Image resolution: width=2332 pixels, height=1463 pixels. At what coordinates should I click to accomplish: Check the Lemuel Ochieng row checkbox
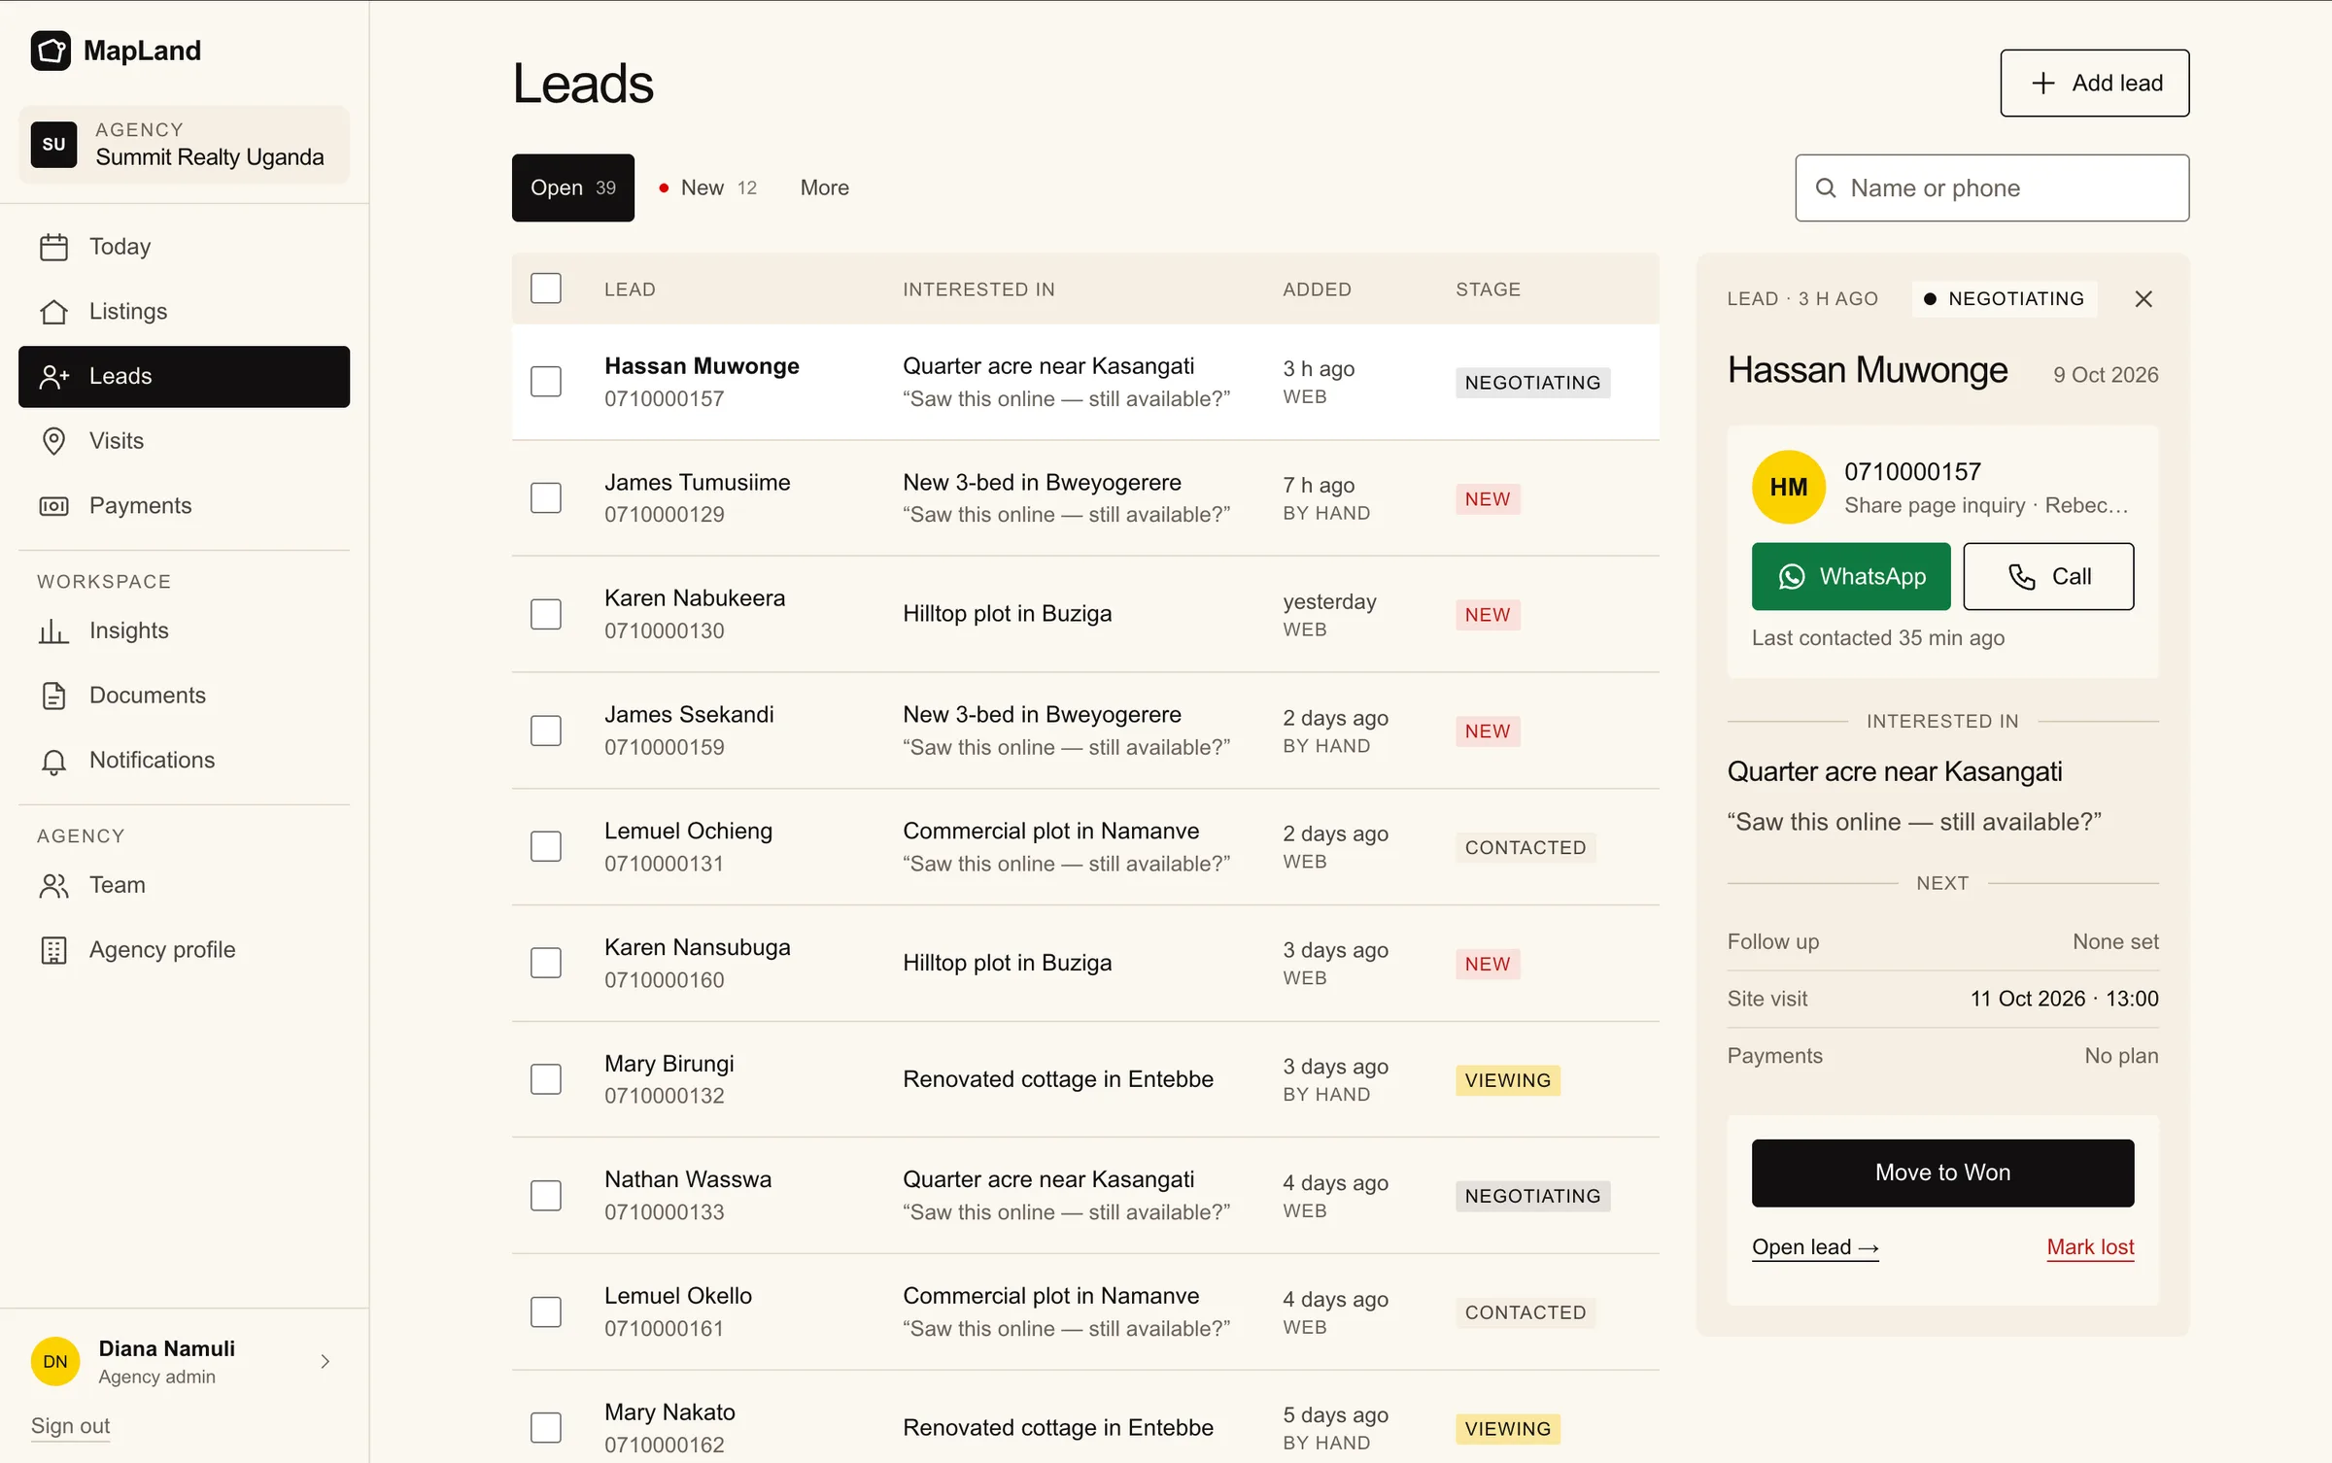point(546,846)
